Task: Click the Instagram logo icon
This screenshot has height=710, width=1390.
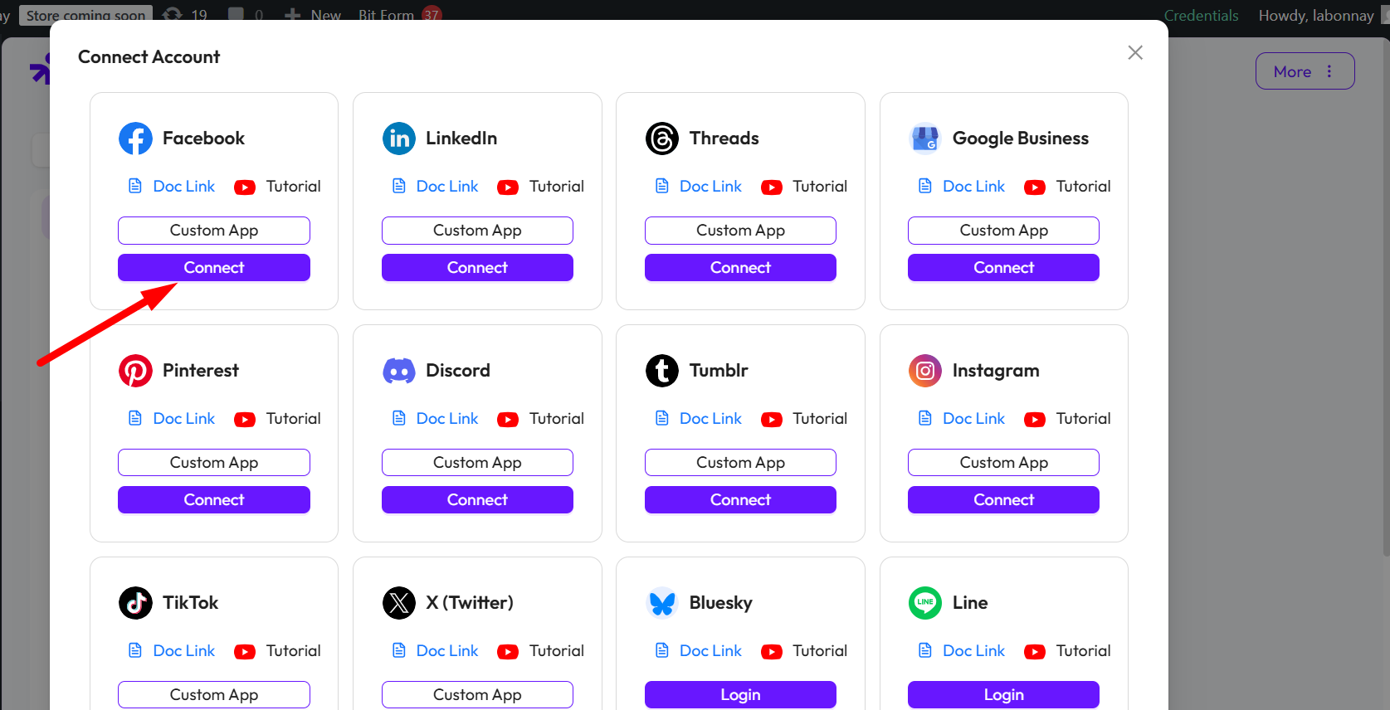Action: coord(925,371)
